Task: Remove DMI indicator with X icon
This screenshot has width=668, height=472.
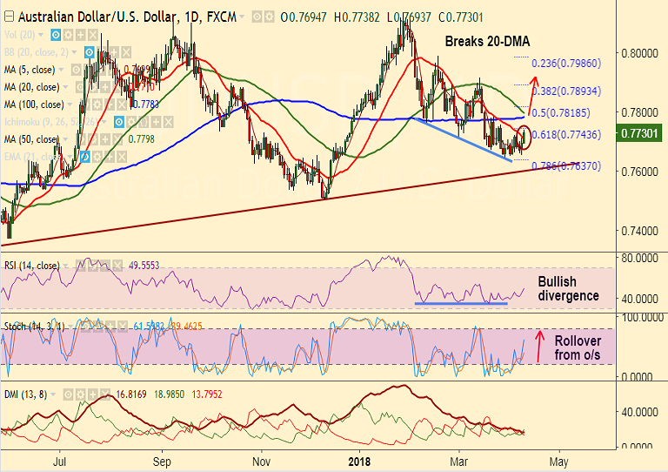Action: tap(105, 394)
